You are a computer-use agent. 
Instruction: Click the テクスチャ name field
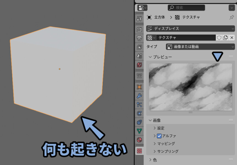186,38
